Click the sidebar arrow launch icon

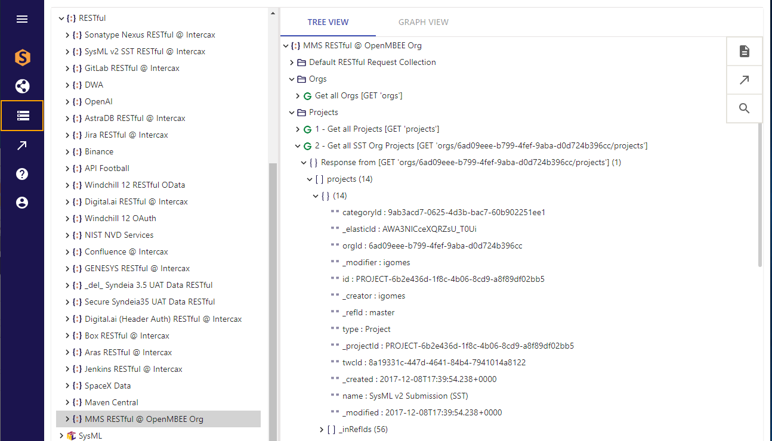click(22, 145)
